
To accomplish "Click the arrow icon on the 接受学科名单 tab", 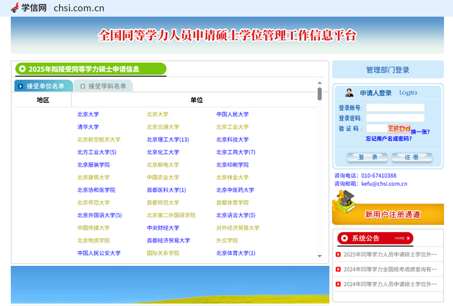I will point(83,86).
